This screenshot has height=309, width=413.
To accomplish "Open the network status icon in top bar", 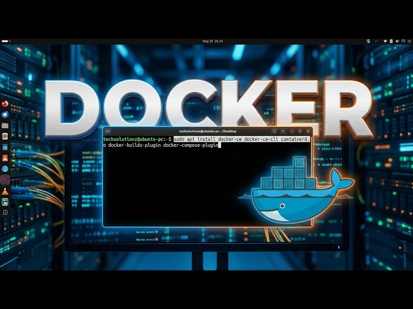I will pyautogui.click(x=385, y=41).
